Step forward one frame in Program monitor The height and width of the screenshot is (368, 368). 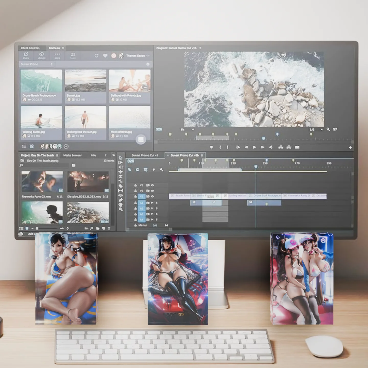click(x=262, y=147)
